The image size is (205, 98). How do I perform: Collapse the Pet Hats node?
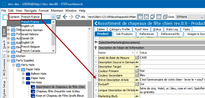[23, 82]
